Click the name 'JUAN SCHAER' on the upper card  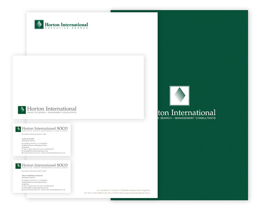(28, 139)
